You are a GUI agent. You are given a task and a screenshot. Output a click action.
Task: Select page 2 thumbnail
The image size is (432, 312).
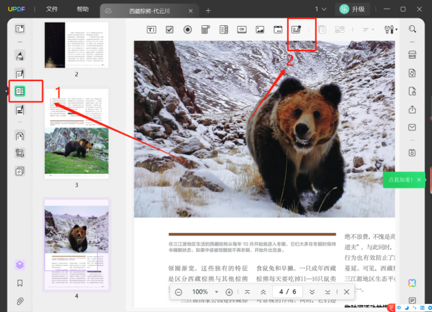(76, 45)
